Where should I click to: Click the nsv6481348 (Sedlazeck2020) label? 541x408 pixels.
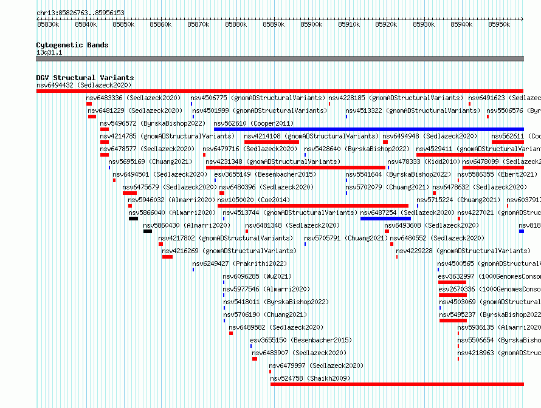tap(292, 225)
